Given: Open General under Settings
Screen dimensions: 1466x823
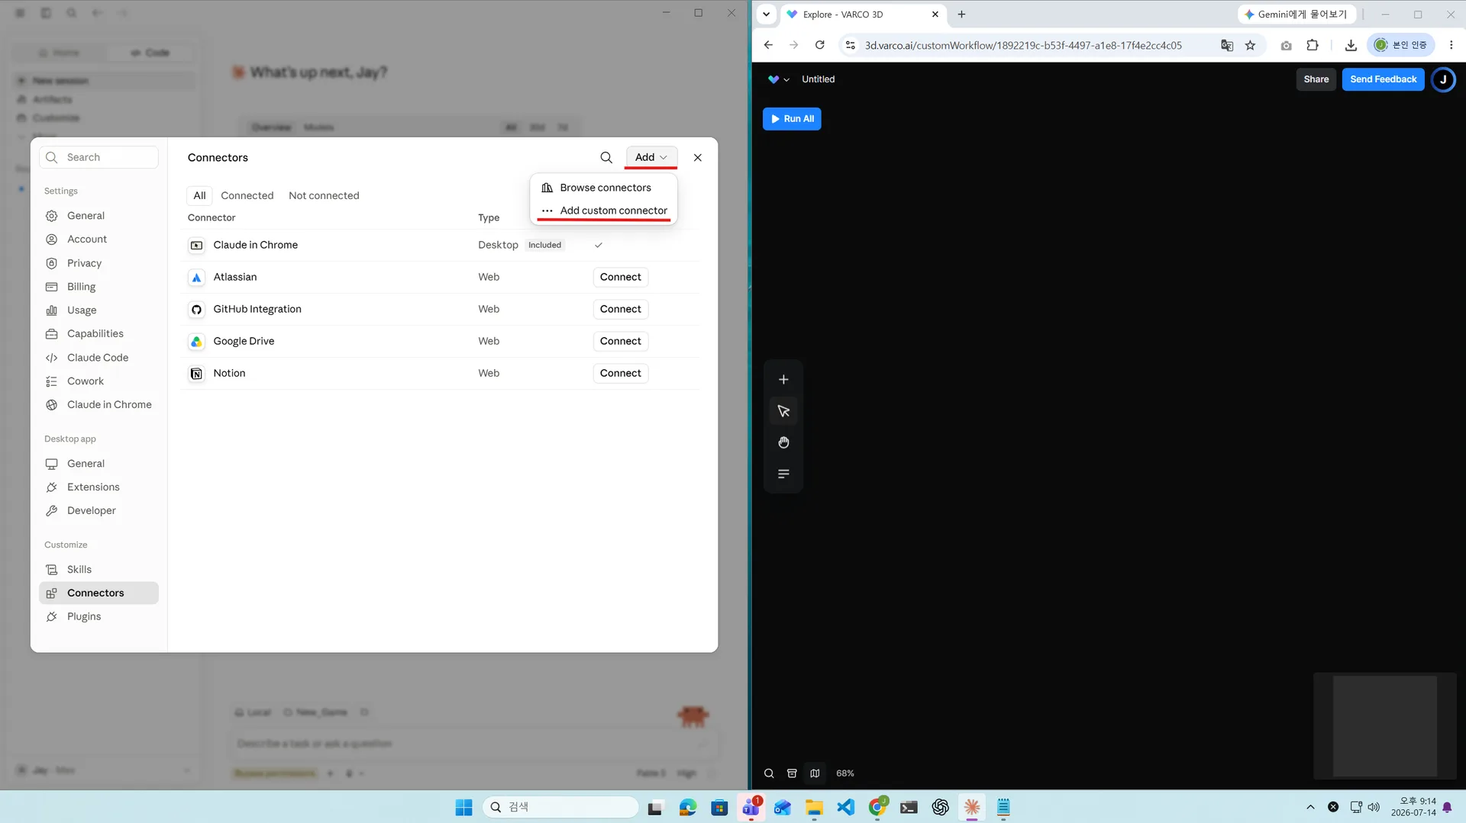Looking at the screenshot, I should tap(98, 216).
